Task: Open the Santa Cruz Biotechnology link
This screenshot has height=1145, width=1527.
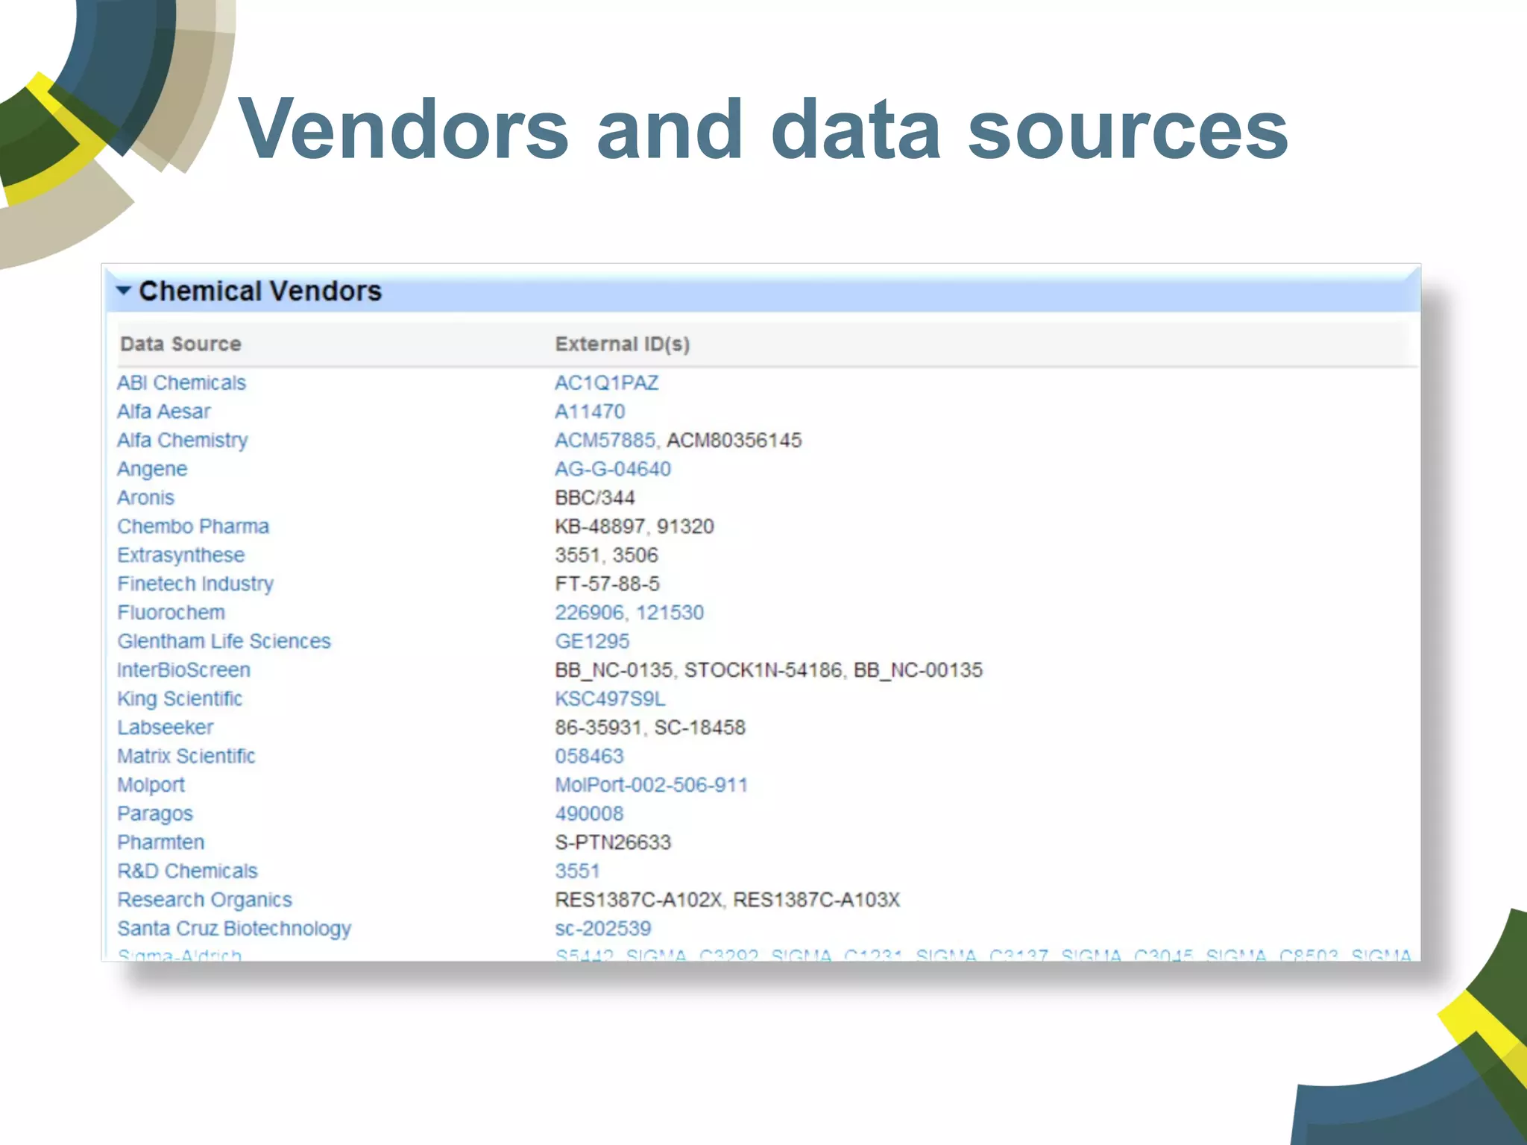Action: pos(234,928)
